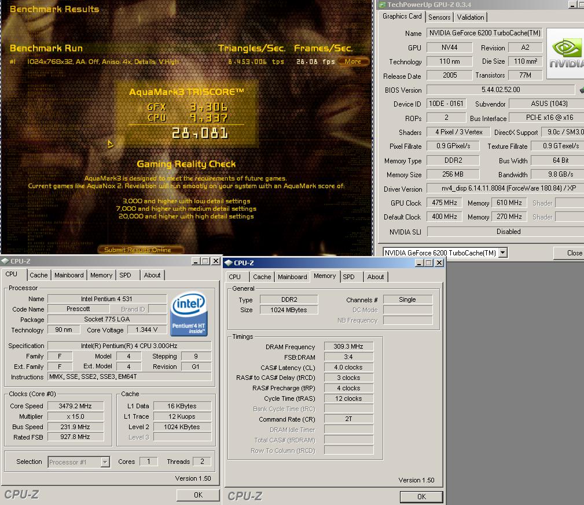The height and width of the screenshot is (505, 584).
Task: Click the Multiplier value x 15.0
Action: coord(75,416)
